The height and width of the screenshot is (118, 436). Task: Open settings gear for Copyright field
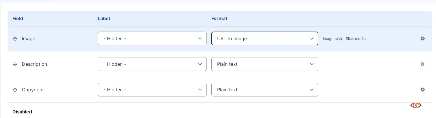pos(422,90)
